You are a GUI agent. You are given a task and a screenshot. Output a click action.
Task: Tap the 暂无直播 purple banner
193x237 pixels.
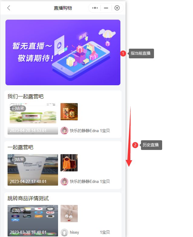tap(63, 52)
